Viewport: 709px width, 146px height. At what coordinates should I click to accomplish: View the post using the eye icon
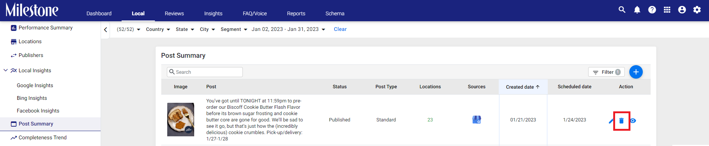(633, 121)
